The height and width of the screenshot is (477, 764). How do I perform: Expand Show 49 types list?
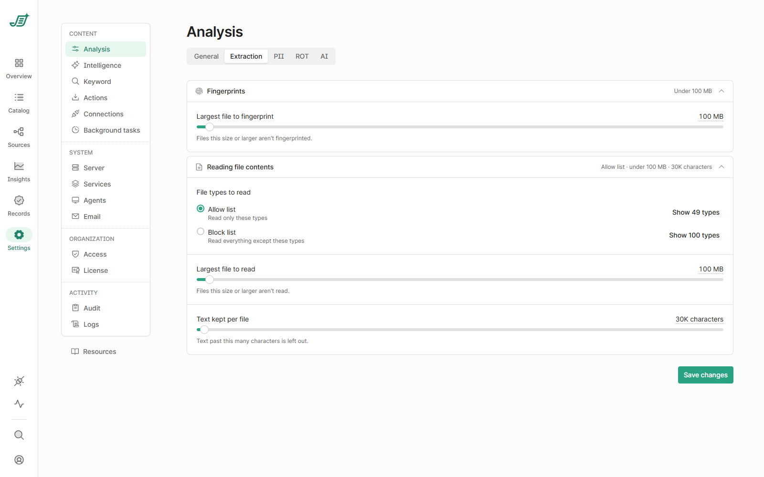696,212
